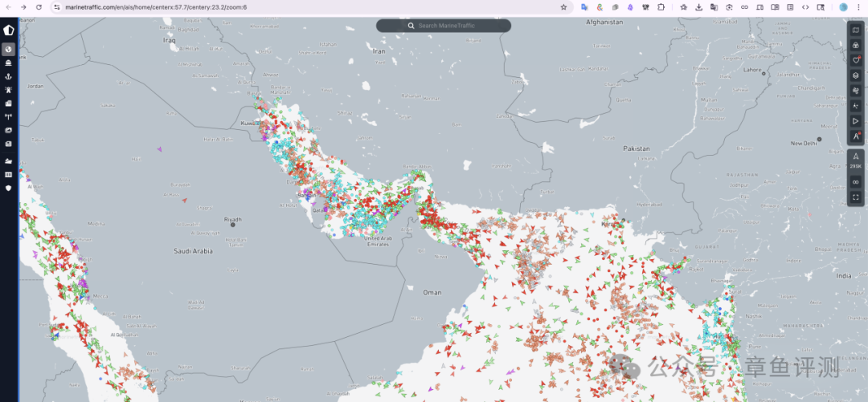The width and height of the screenshot is (868, 402).
Task: Open the ship-on-waves icon in lower sidebar
Action: pyautogui.click(x=8, y=161)
